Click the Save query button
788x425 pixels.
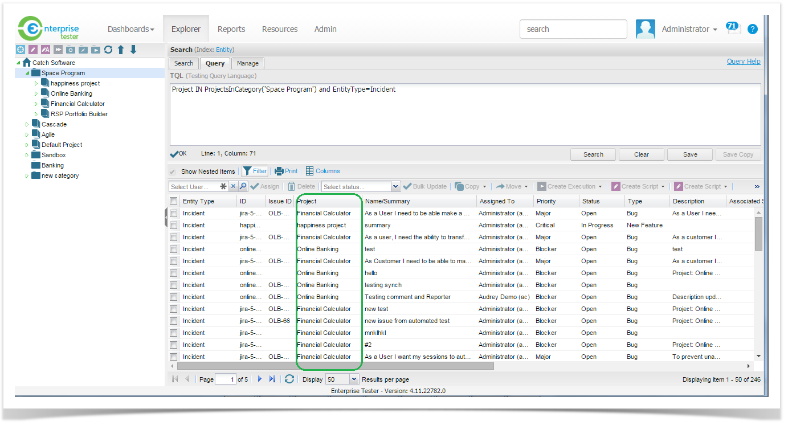click(690, 154)
